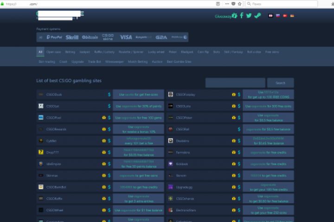Click the gift icon in Kickback row
Screen dimensions: 334x222
(x=234, y=164)
